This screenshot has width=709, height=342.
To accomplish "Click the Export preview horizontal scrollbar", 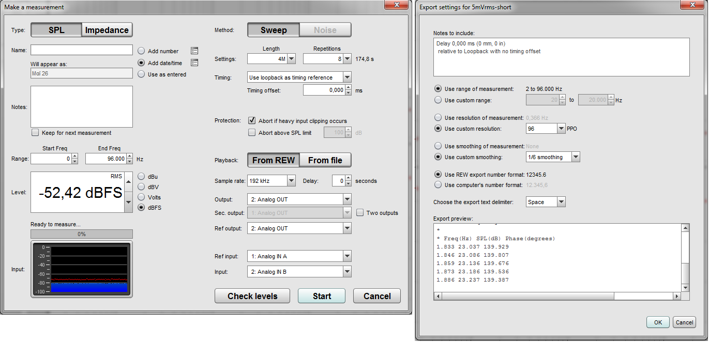I will 557,297.
